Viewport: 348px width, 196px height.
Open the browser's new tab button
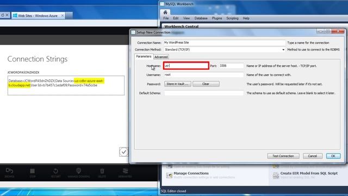69,16
